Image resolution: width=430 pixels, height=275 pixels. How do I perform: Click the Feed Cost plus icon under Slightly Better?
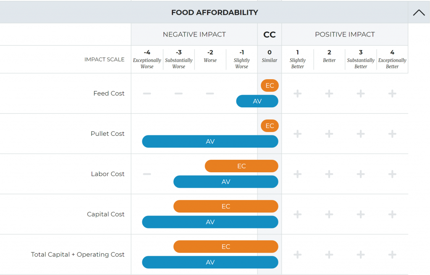297,93
